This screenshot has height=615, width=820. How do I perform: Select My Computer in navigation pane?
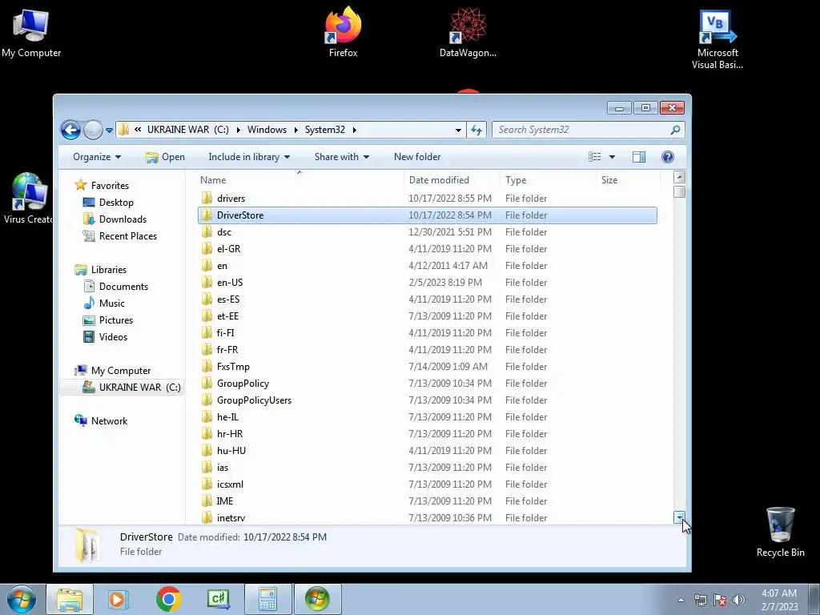coord(120,371)
